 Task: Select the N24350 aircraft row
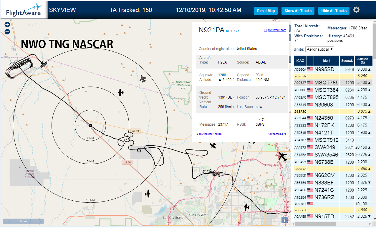pos(333,118)
